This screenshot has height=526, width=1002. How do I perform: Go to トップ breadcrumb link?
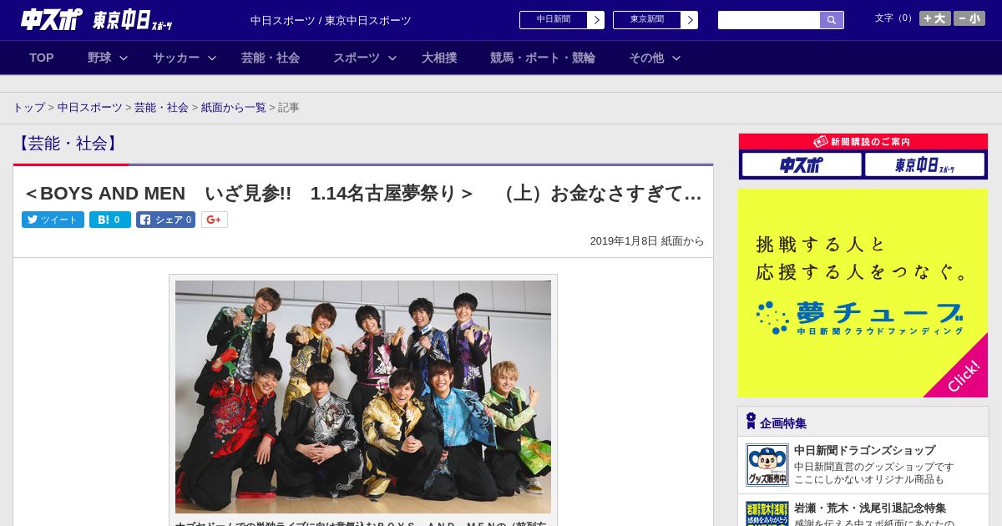pyautogui.click(x=29, y=108)
